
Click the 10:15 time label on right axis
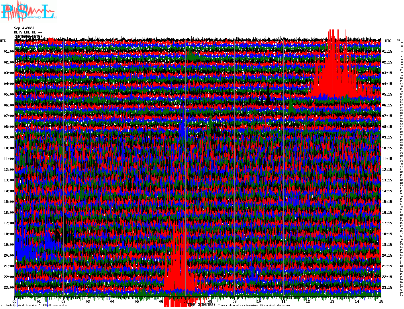point(387,148)
